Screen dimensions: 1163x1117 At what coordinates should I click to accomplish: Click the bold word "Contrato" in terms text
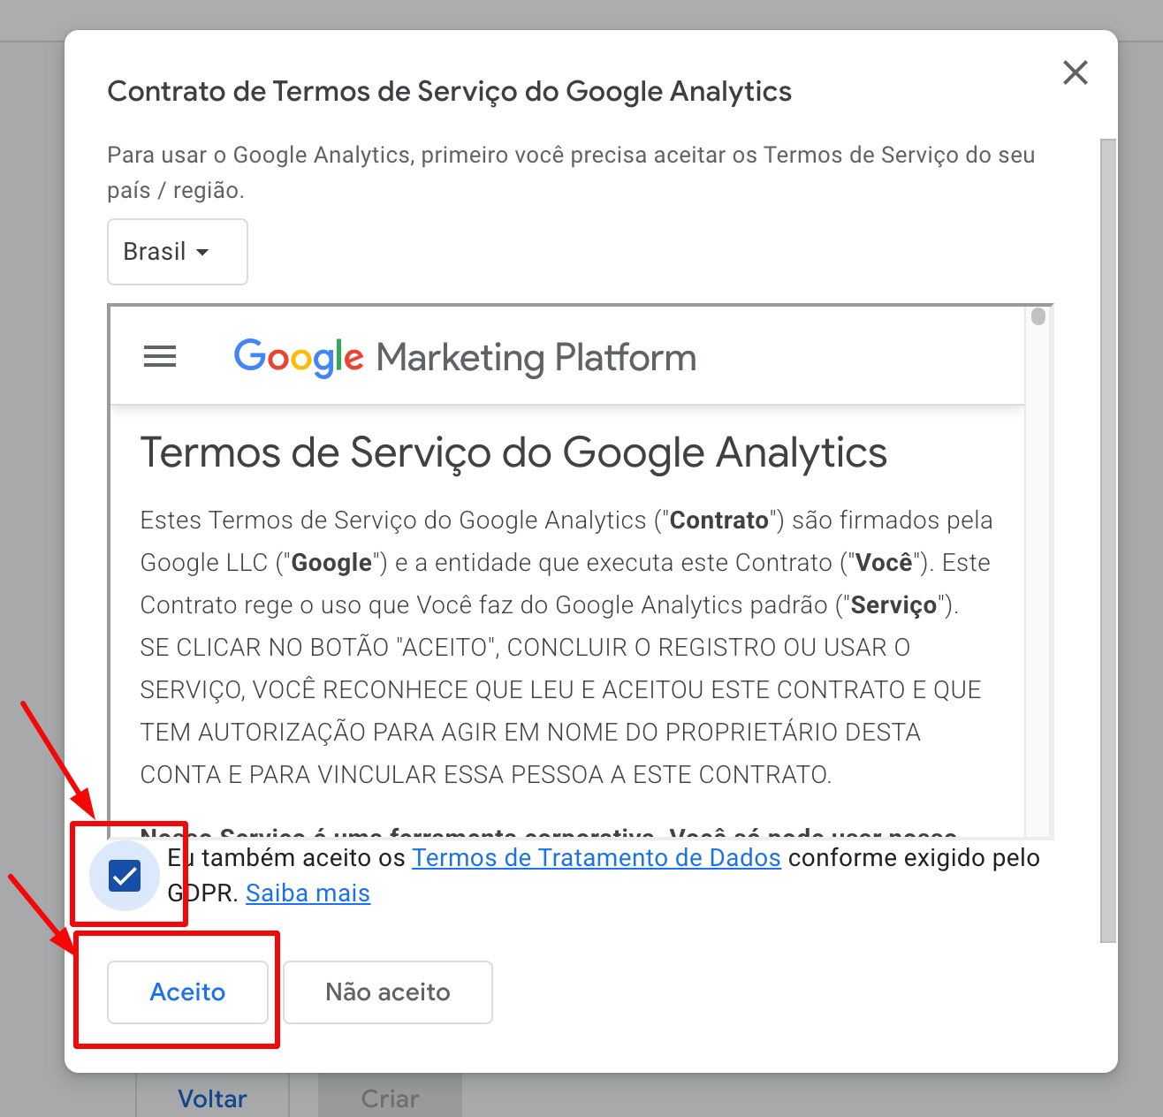[719, 521]
